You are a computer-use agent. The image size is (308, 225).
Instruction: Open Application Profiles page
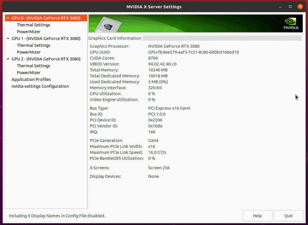(x=31, y=79)
